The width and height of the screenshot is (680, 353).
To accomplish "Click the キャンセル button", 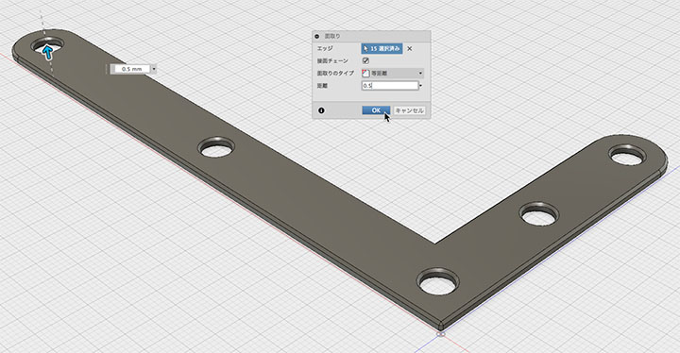I will pos(409,110).
